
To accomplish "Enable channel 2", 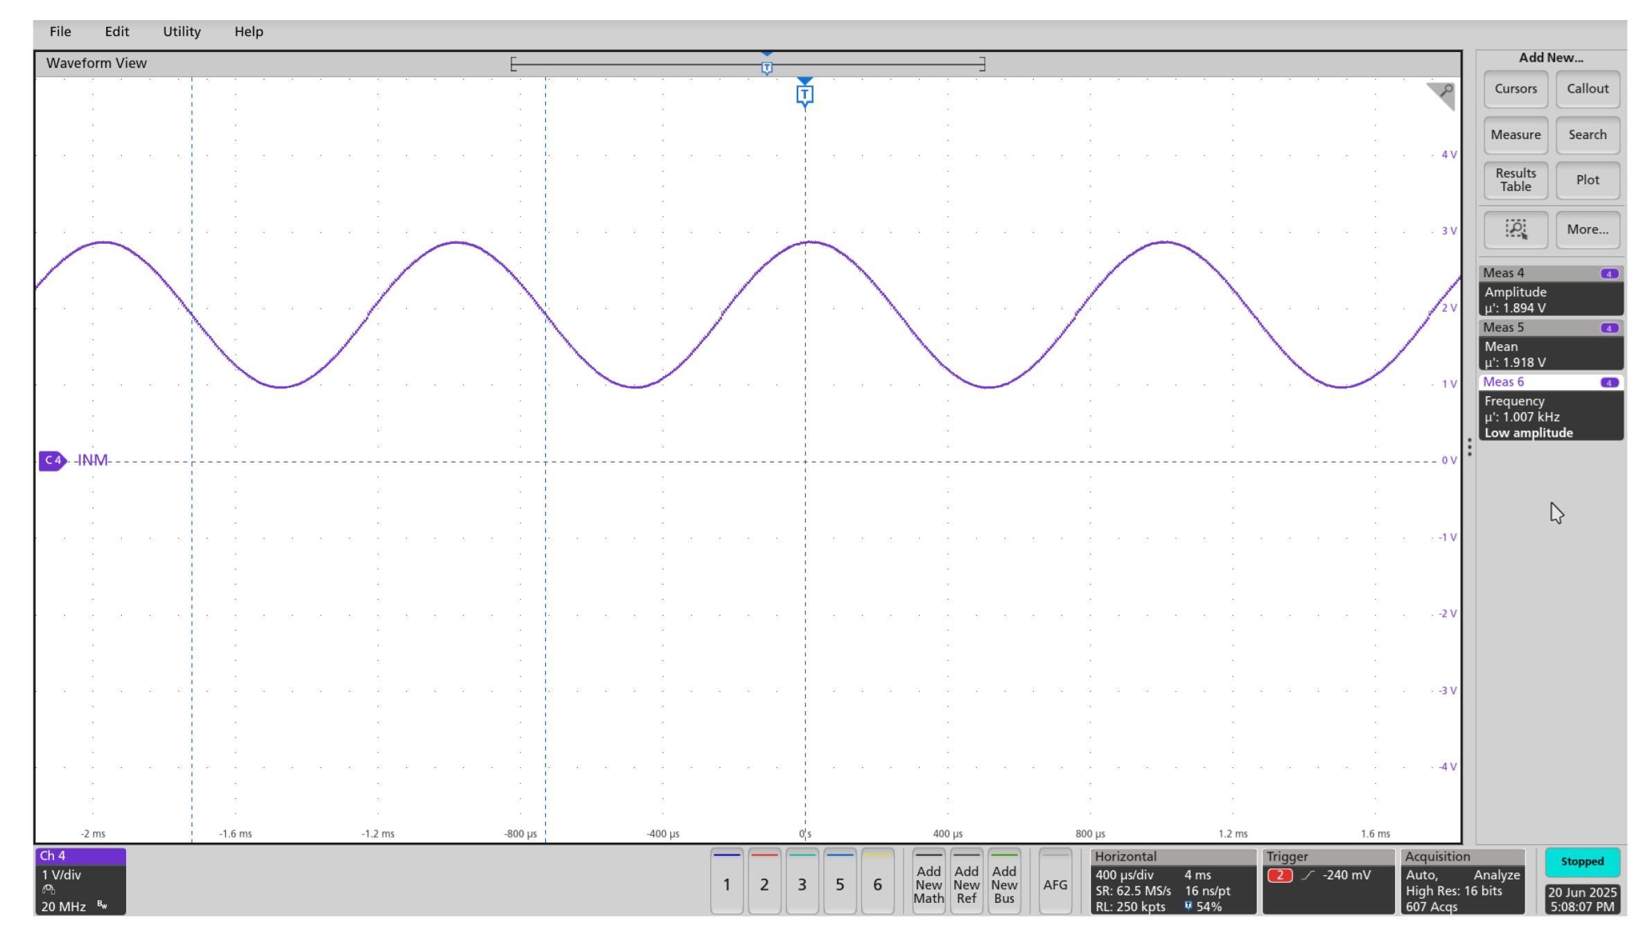I will pos(764,883).
